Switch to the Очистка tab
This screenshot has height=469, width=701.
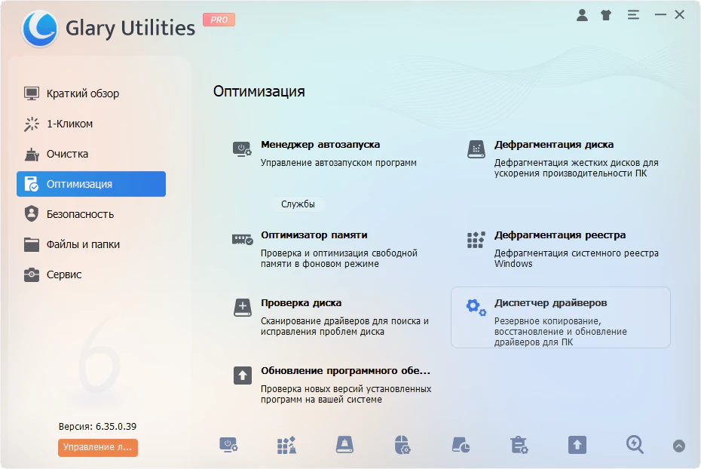click(x=91, y=154)
